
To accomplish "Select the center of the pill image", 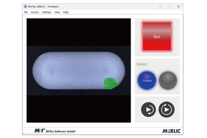I will [x=79, y=71].
